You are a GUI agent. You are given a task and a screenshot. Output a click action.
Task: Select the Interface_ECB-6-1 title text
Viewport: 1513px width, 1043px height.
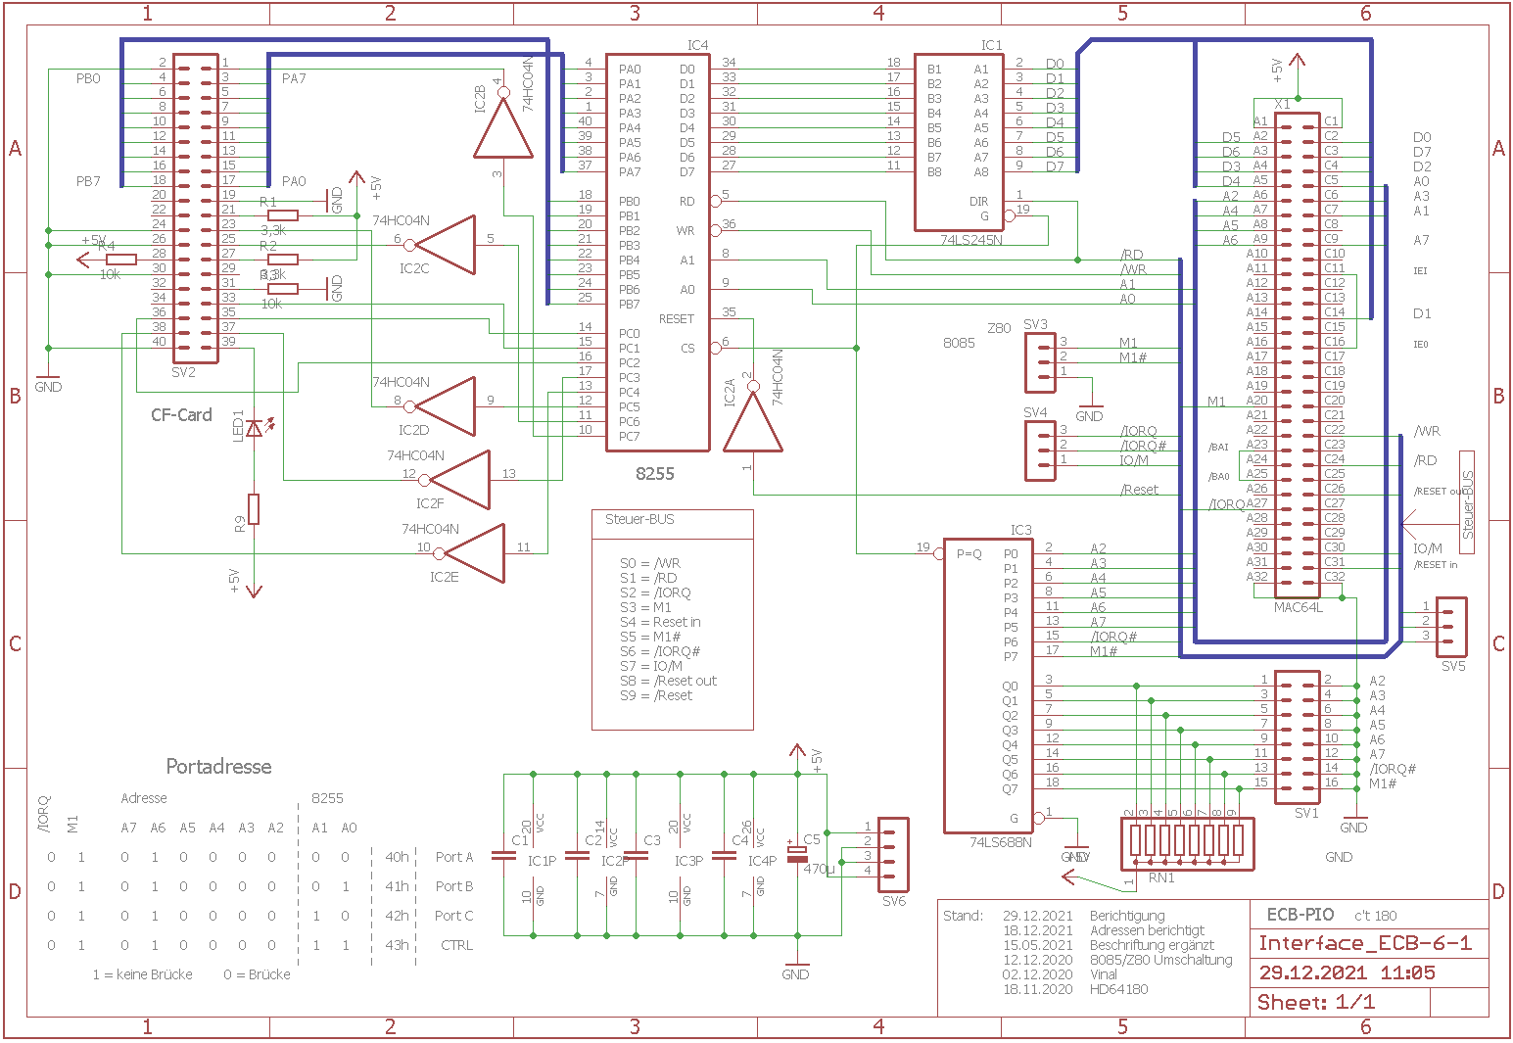1364,943
